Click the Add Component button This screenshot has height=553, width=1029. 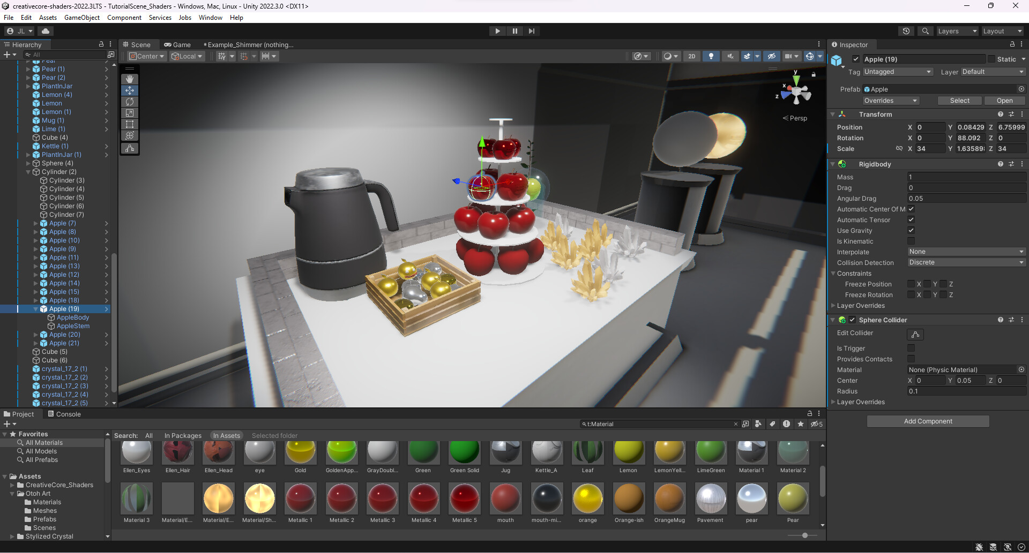pos(928,421)
